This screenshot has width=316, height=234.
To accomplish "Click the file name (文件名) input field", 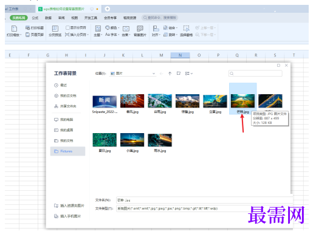I will click(x=204, y=200).
